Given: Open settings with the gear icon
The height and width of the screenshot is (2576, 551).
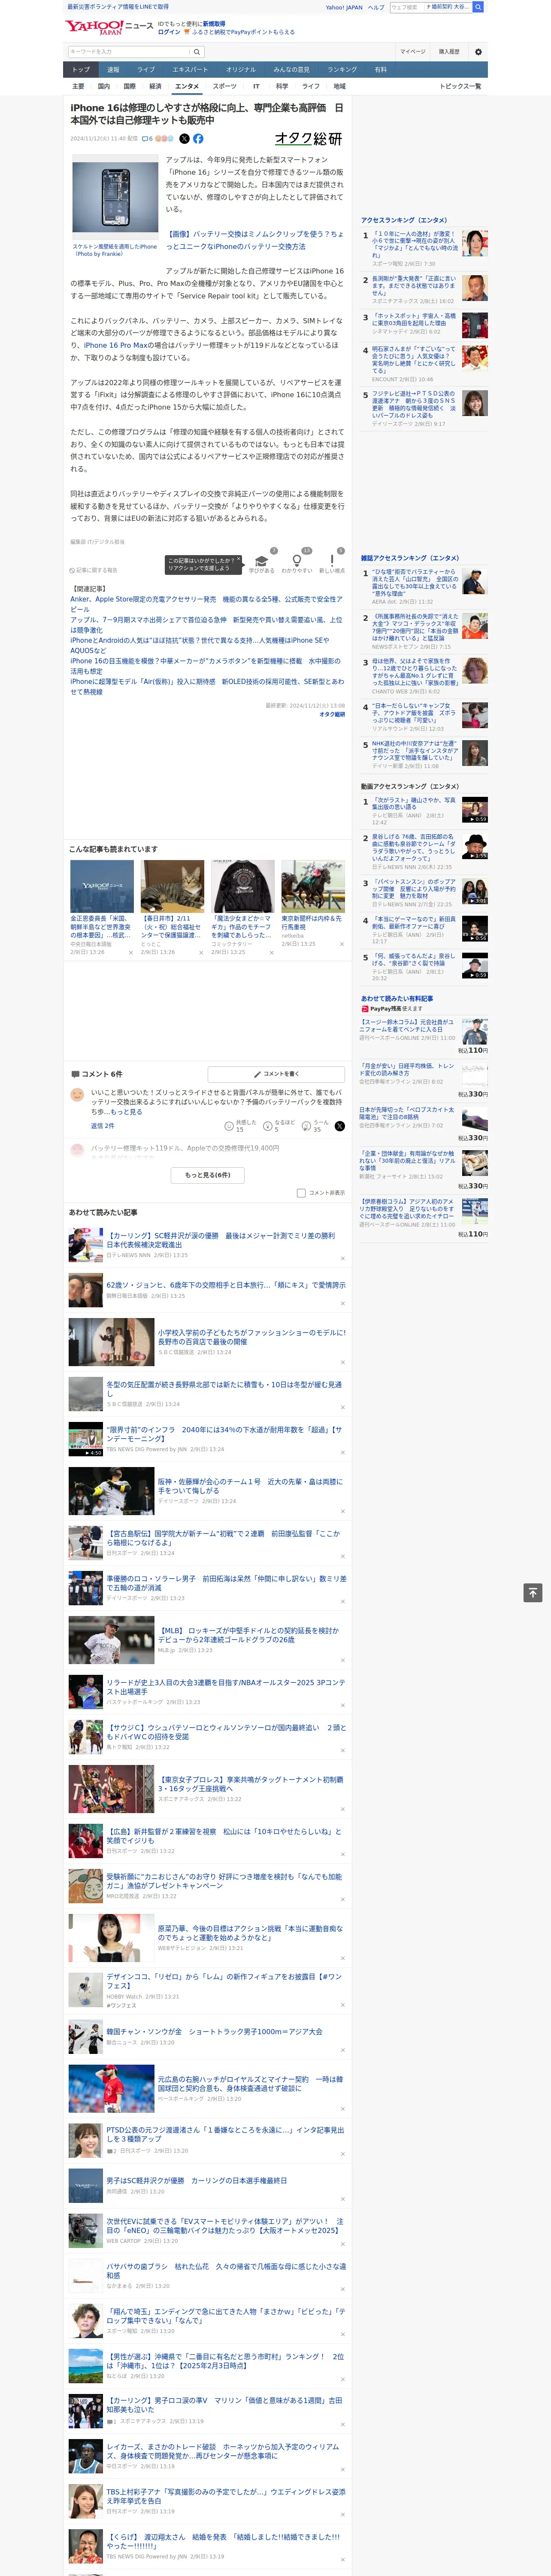Looking at the screenshot, I should tap(477, 52).
